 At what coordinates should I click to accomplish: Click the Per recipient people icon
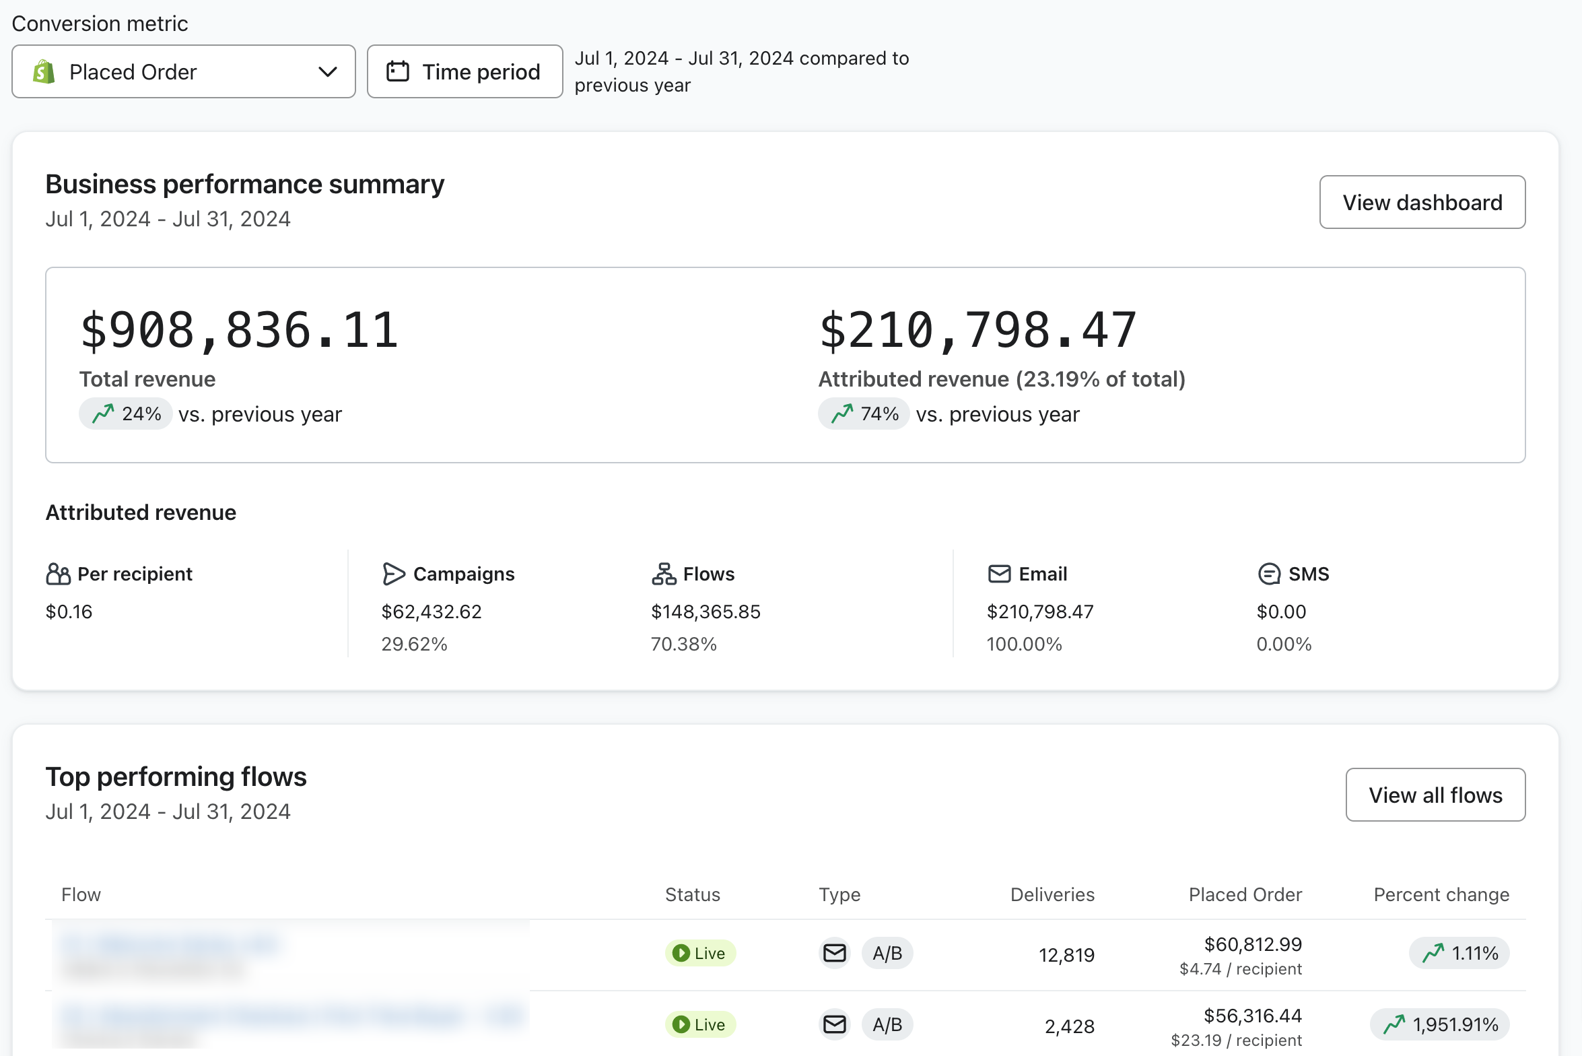(58, 574)
